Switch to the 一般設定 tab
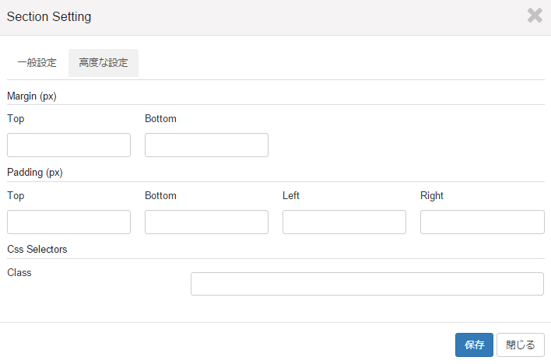Screen dimensions: 551x364 point(37,63)
